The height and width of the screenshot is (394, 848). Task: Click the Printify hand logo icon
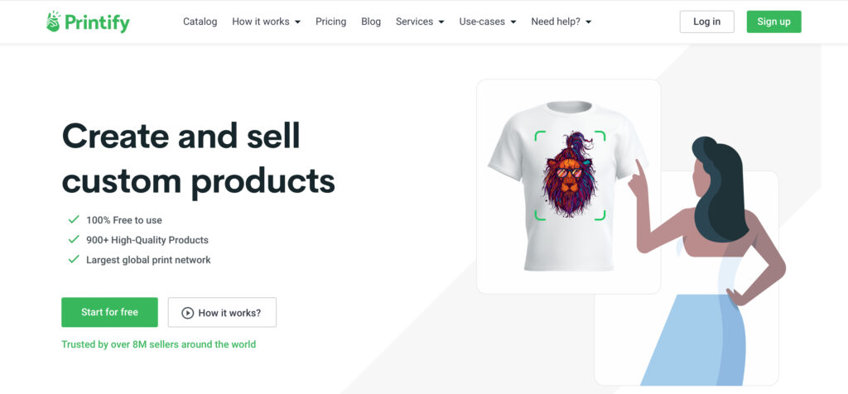click(x=53, y=22)
